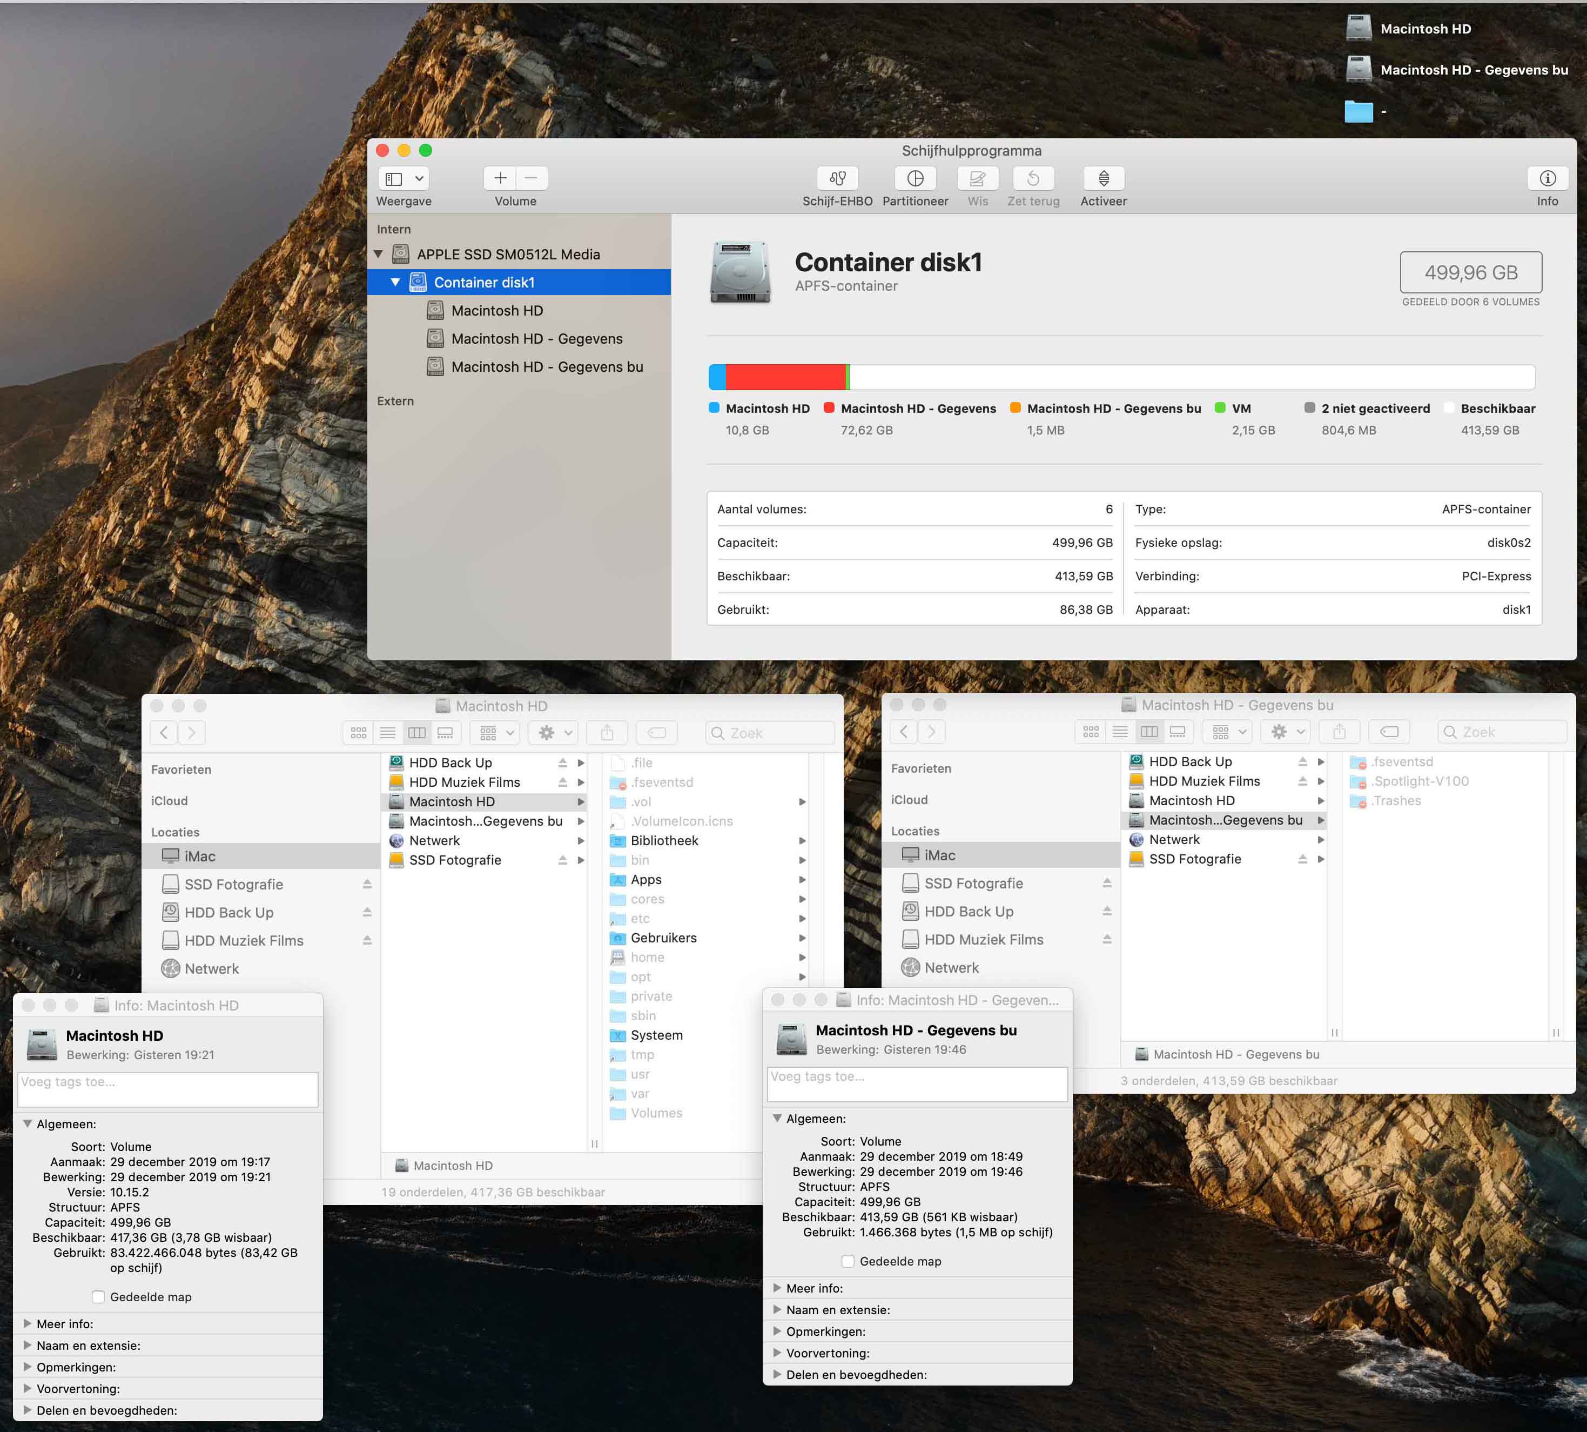Eject HDD Back Up in Macintosh HD Finder sidebar
The width and height of the screenshot is (1587, 1432).
click(x=367, y=913)
